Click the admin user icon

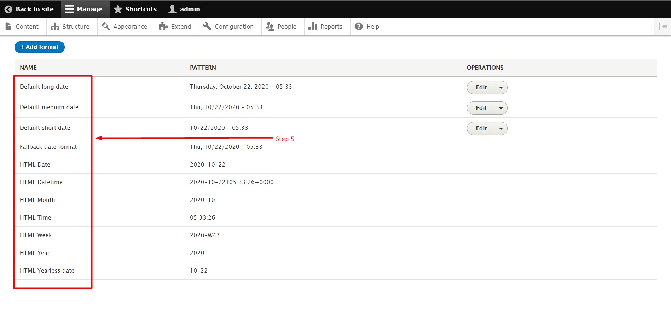172,9
